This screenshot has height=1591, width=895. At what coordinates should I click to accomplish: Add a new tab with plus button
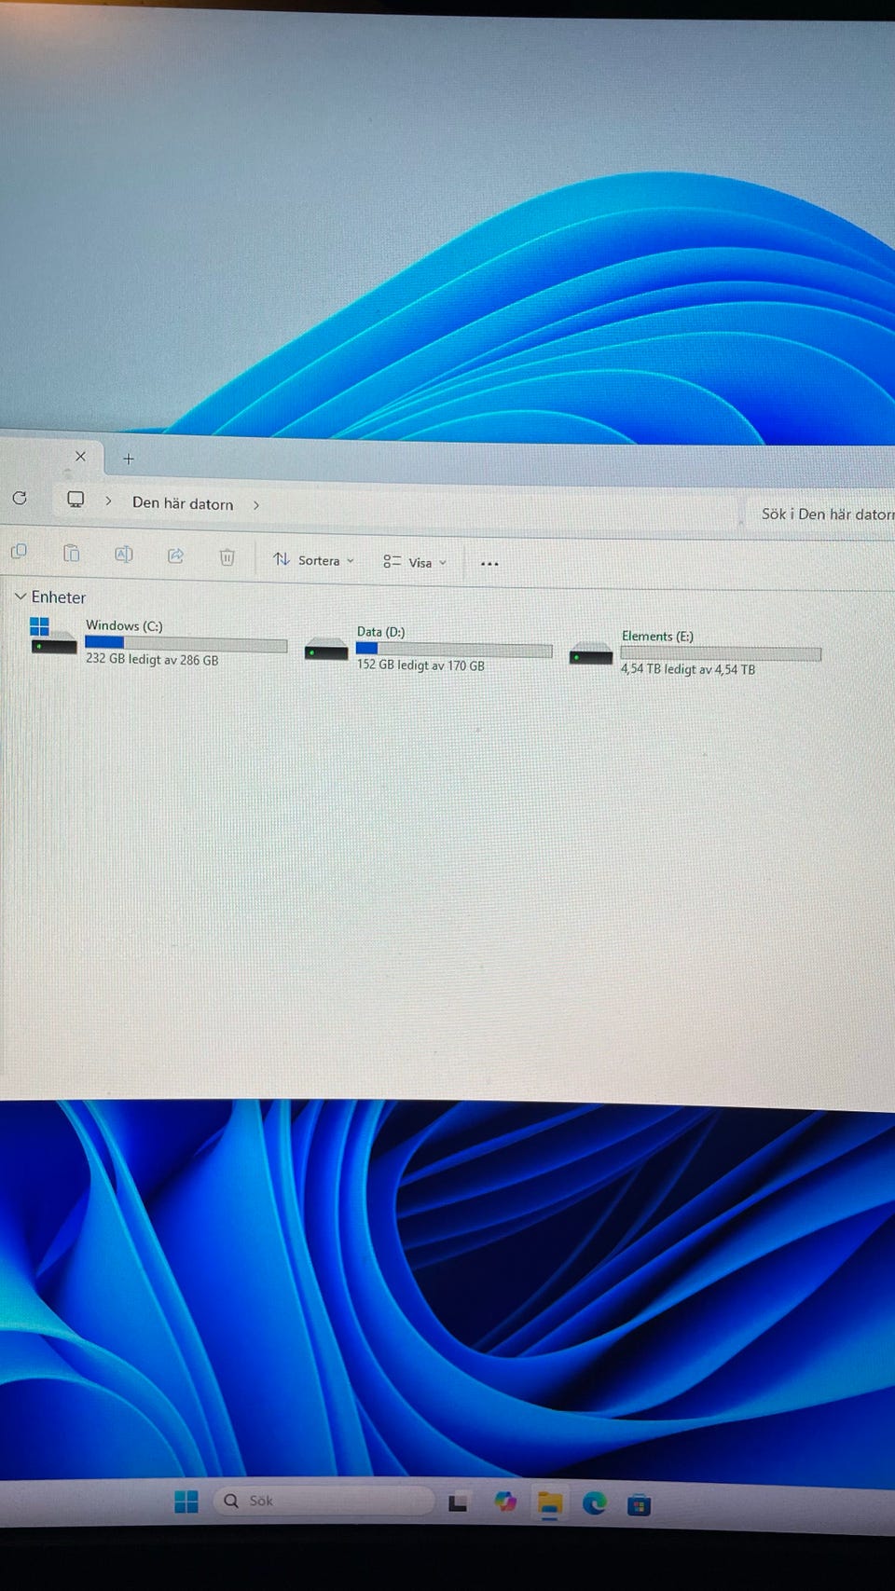(129, 459)
